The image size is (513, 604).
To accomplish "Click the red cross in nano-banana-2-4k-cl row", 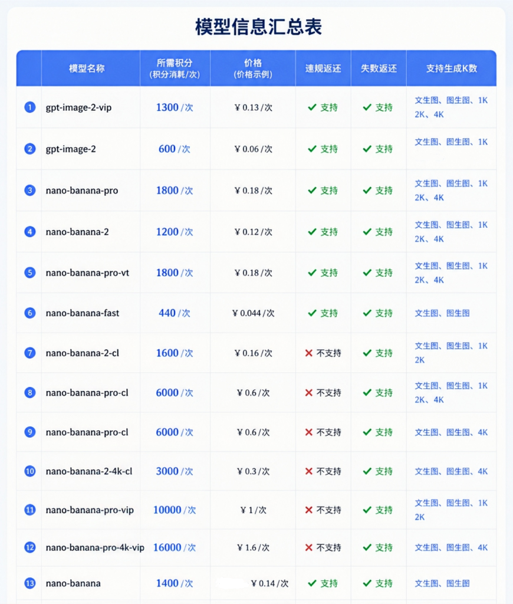I will [x=308, y=471].
